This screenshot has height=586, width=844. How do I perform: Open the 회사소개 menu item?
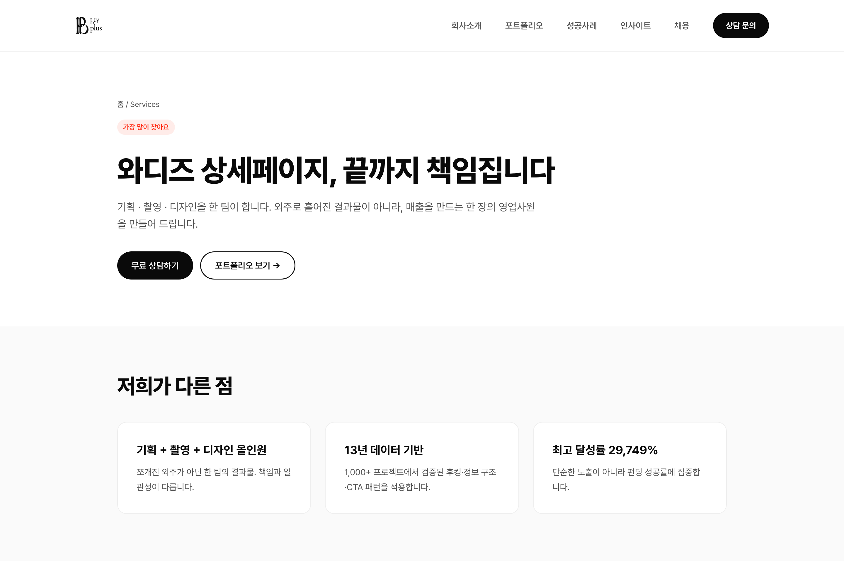(x=466, y=26)
